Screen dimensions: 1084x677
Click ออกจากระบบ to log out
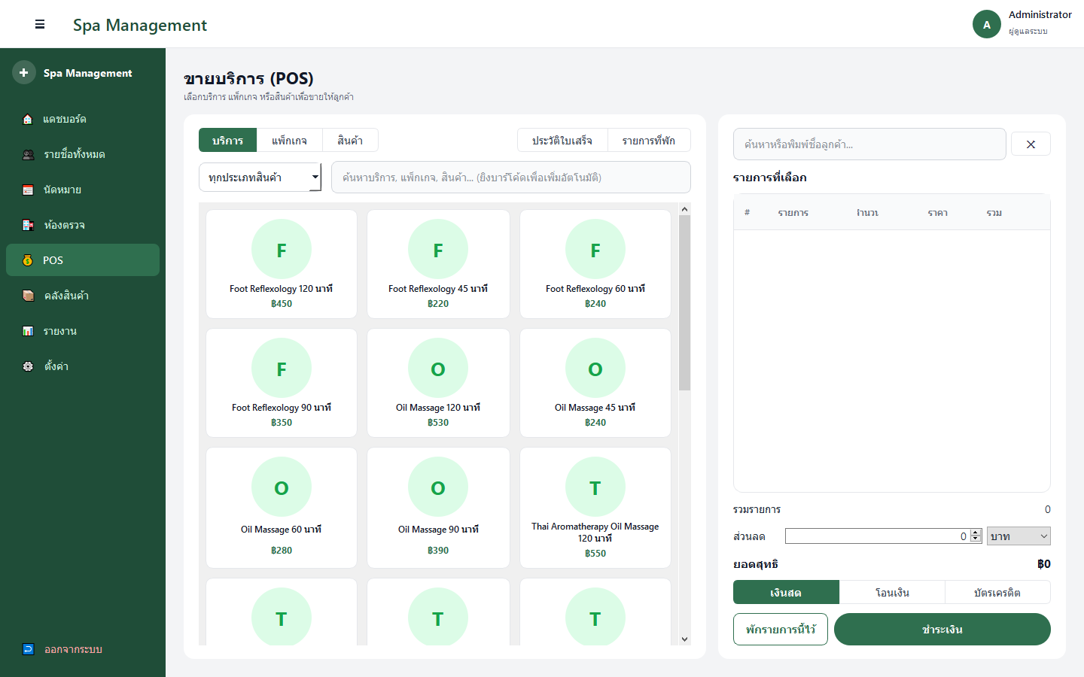click(83, 649)
